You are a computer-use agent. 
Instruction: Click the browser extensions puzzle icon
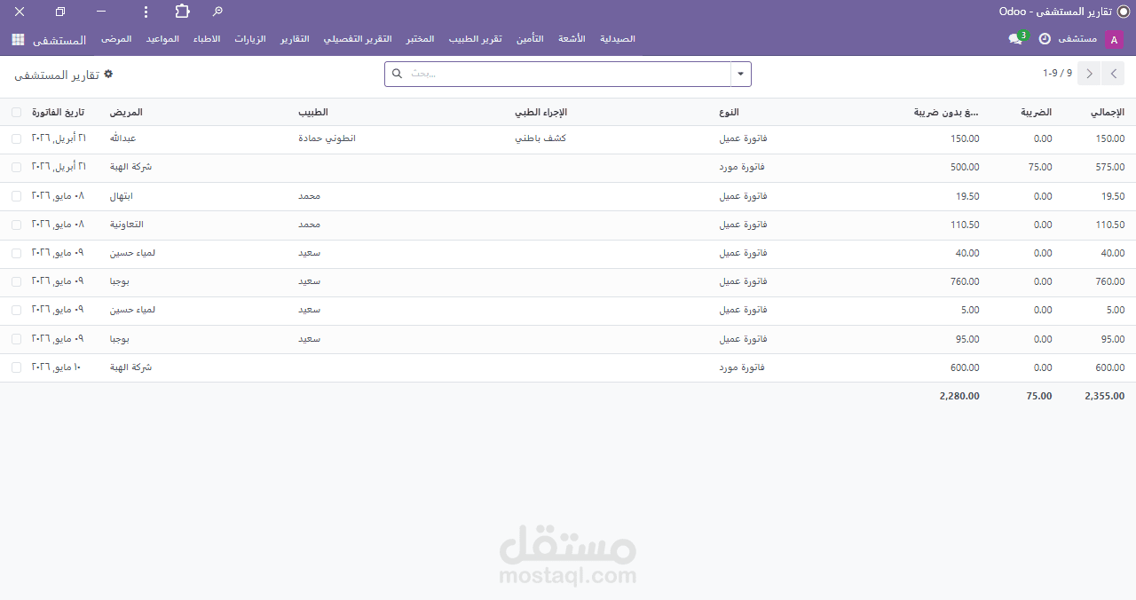(x=182, y=12)
